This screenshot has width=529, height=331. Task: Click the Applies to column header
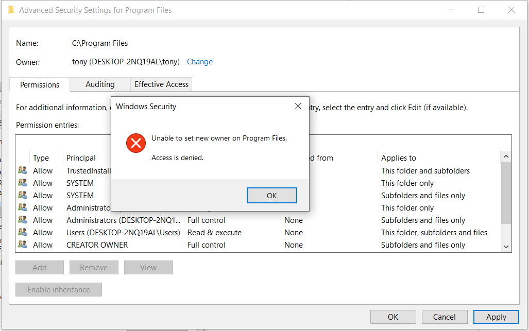pos(399,158)
